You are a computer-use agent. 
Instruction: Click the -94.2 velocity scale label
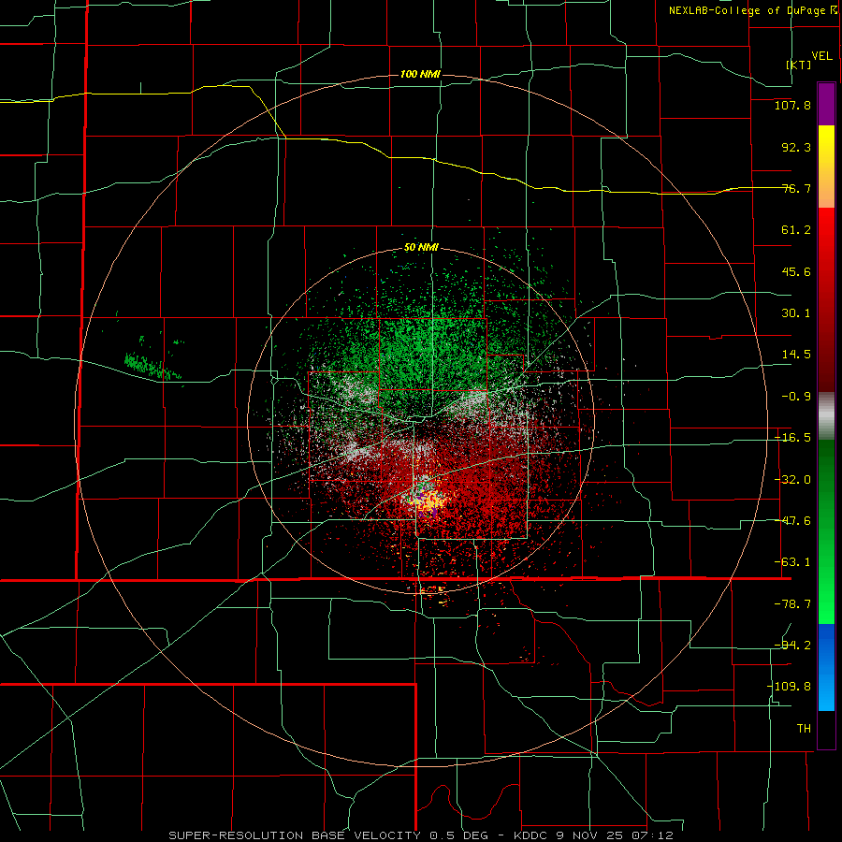point(792,645)
